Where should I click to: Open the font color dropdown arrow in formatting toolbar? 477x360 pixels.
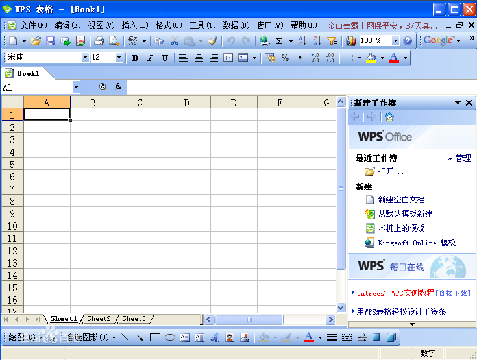[x=405, y=58]
